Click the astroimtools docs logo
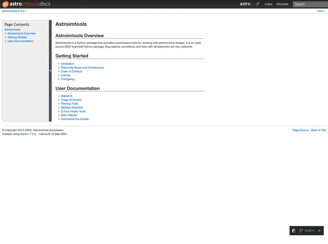Image resolution: width=328 pixels, height=244 pixels. [x=26, y=4]
